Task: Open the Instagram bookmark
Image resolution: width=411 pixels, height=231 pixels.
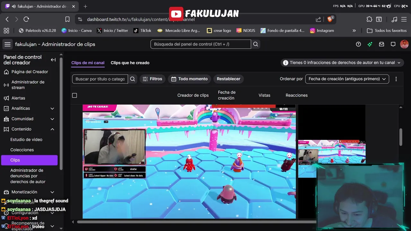Action: pyautogui.click(x=322, y=30)
